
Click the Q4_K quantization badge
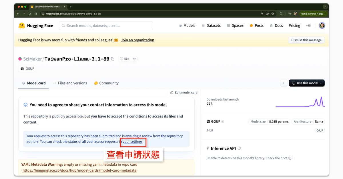pos(320,130)
